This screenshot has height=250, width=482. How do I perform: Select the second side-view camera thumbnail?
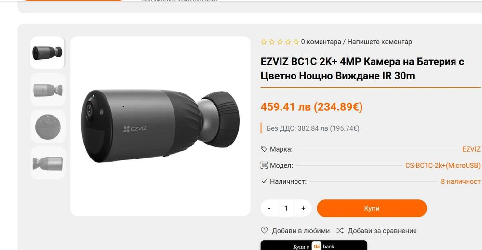(48, 90)
